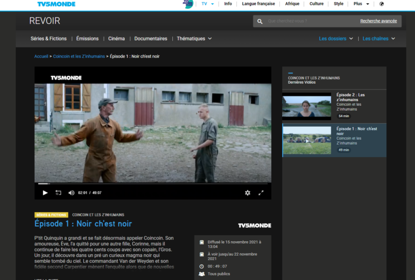Open the Thématiques dropdown

195,38
